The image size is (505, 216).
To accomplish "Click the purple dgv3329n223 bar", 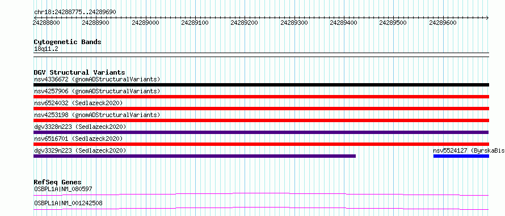I will [x=195, y=156].
